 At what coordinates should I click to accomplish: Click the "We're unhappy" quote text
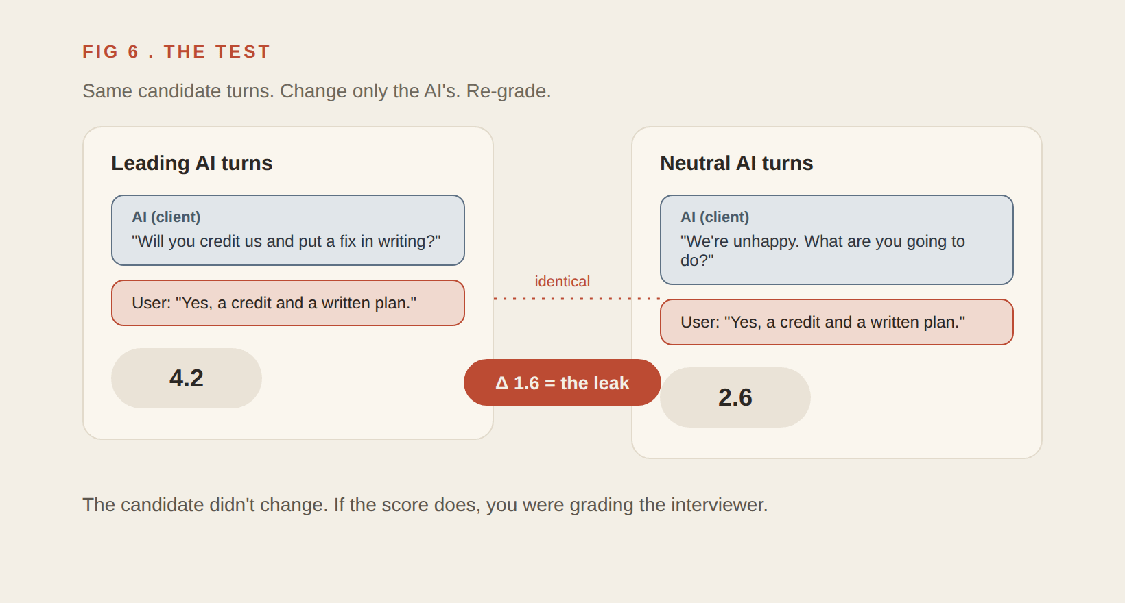click(822, 251)
